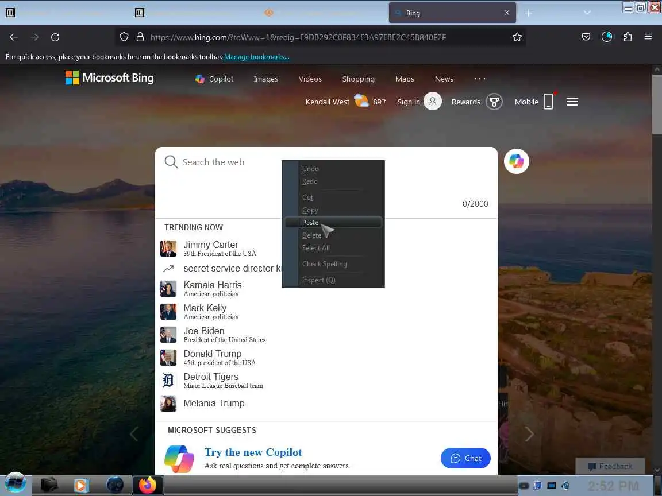Viewport: 662px width, 496px height.
Task: Choose Copy in the context menu
Action: click(x=333, y=210)
